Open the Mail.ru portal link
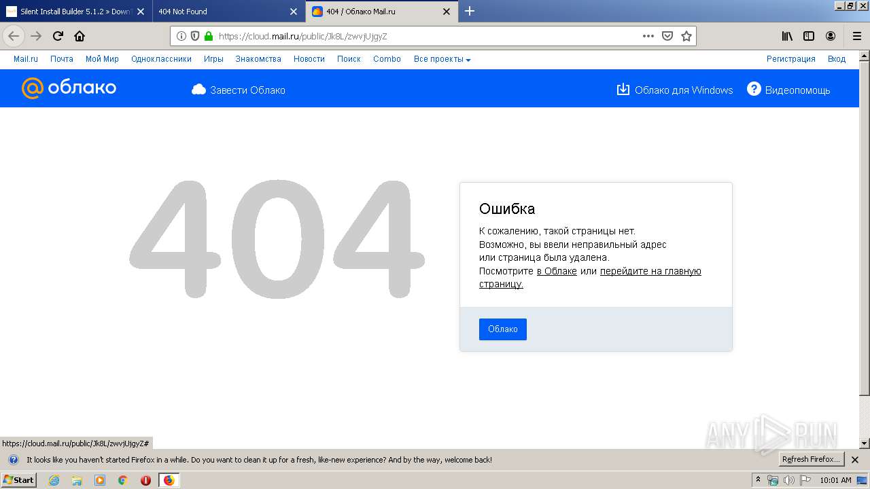 pos(26,59)
